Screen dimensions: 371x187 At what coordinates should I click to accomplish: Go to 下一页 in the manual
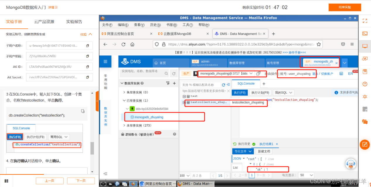81,181
